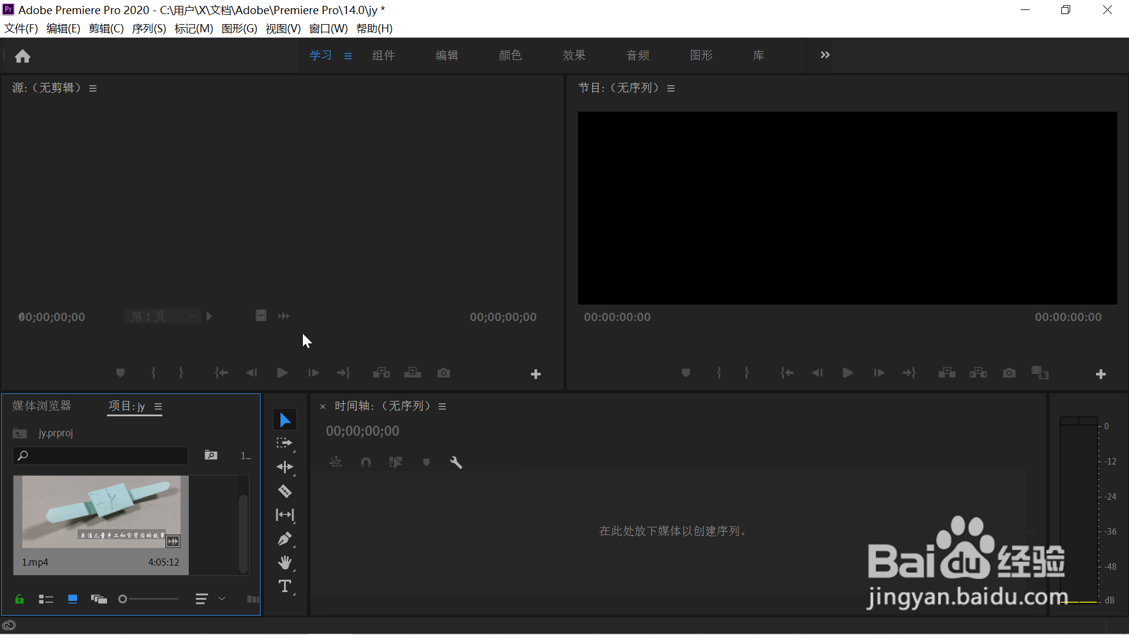Switch to 颜色 workspace tab
The image size is (1129, 635).
(510, 55)
